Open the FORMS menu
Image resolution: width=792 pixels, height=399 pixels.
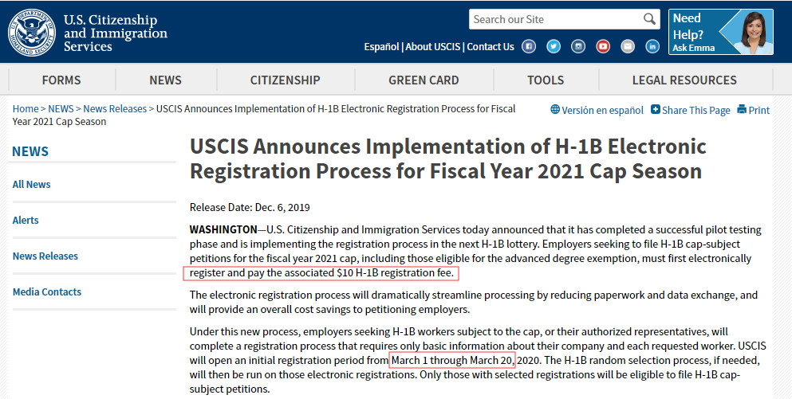click(x=61, y=80)
